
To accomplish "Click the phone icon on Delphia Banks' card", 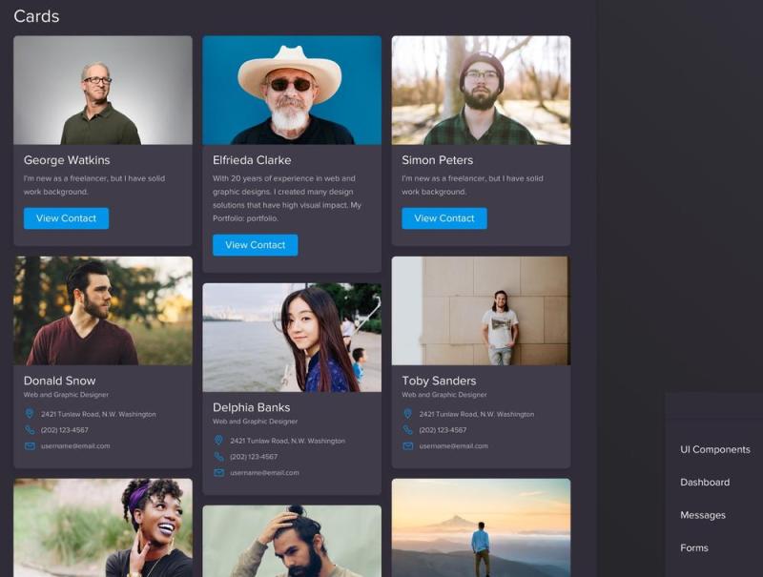I will point(217,458).
